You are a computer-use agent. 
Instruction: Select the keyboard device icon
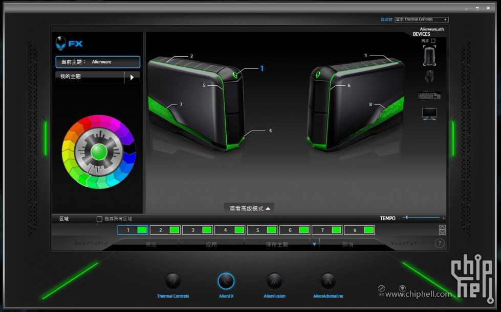point(429,95)
